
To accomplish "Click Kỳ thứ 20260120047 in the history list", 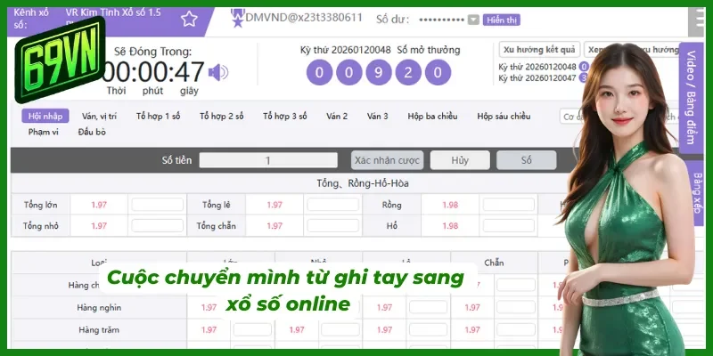I will tap(537, 78).
